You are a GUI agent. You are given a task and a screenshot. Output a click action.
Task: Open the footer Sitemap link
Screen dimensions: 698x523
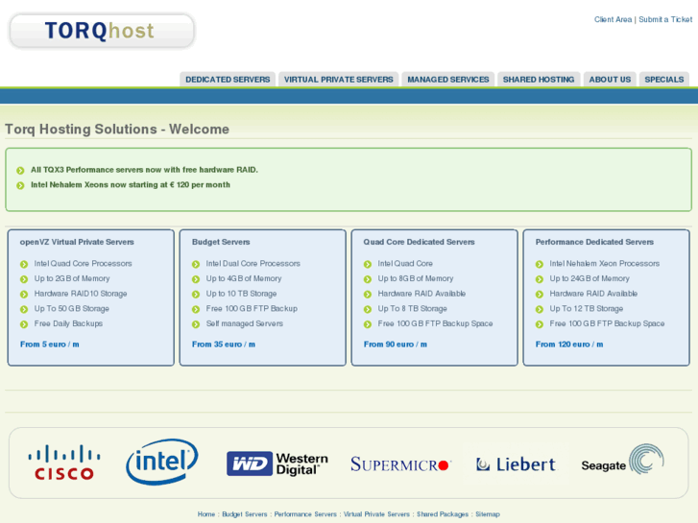click(488, 514)
